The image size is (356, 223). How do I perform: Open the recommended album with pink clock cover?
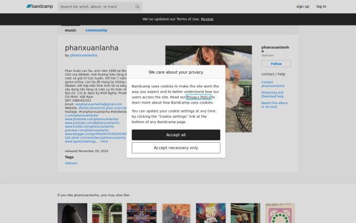[x=280, y=213]
